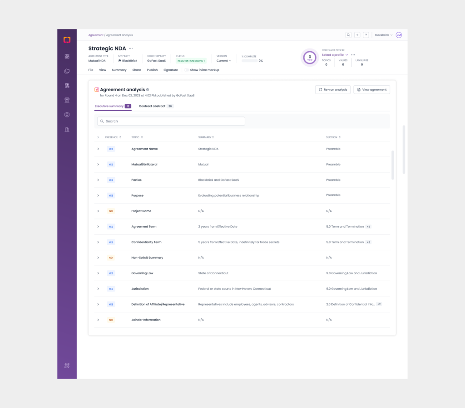Click the analysis Search input field

pyautogui.click(x=171, y=121)
